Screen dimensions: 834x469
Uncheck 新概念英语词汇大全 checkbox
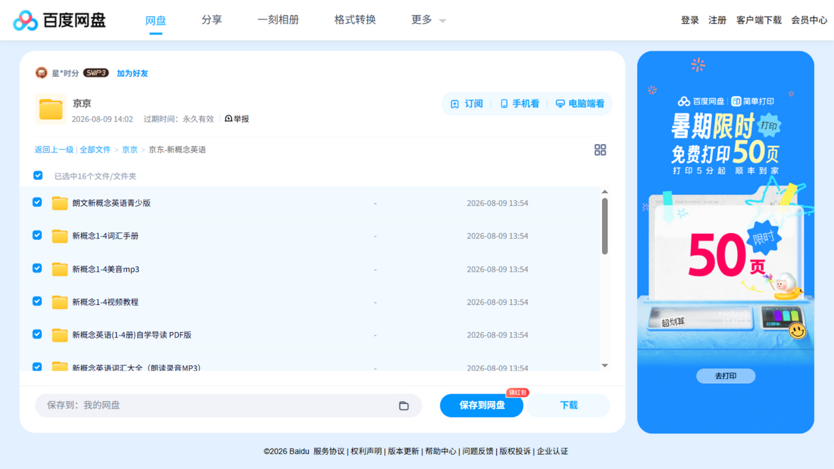click(x=37, y=366)
